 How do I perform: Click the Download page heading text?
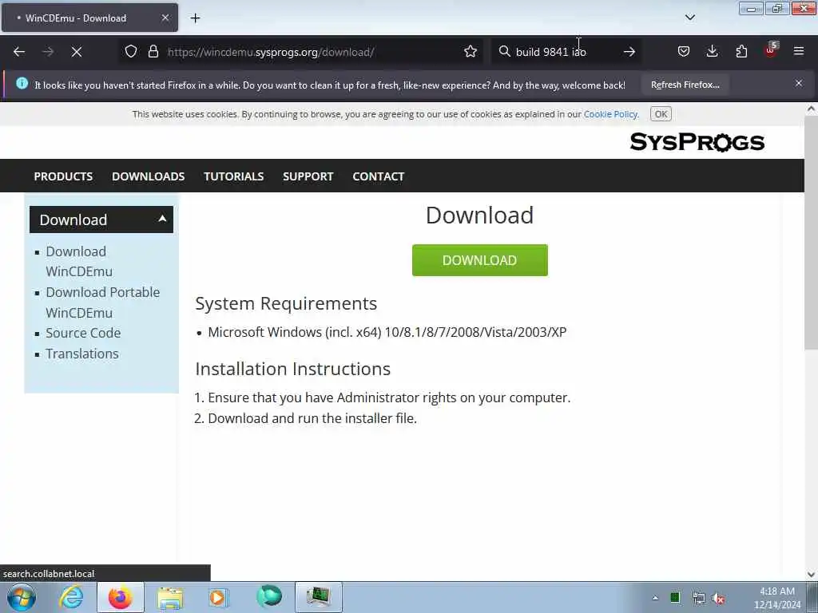click(479, 215)
